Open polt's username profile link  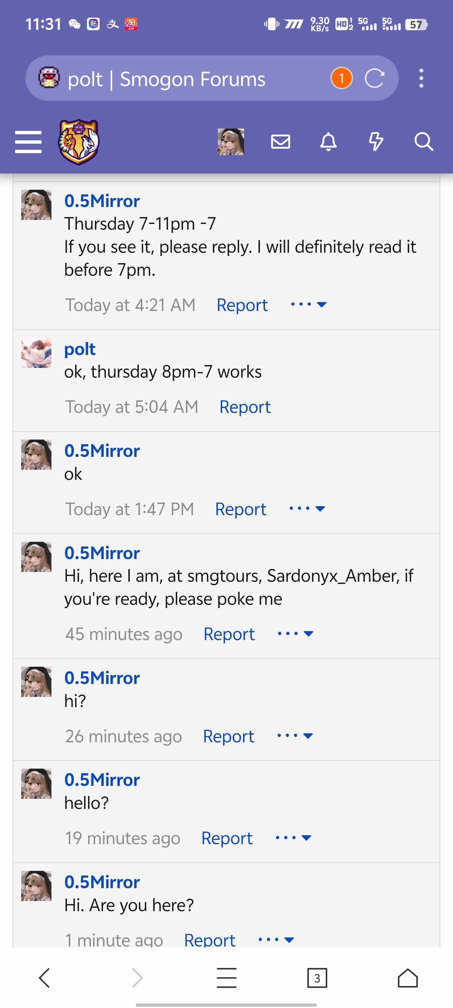pyautogui.click(x=80, y=348)
